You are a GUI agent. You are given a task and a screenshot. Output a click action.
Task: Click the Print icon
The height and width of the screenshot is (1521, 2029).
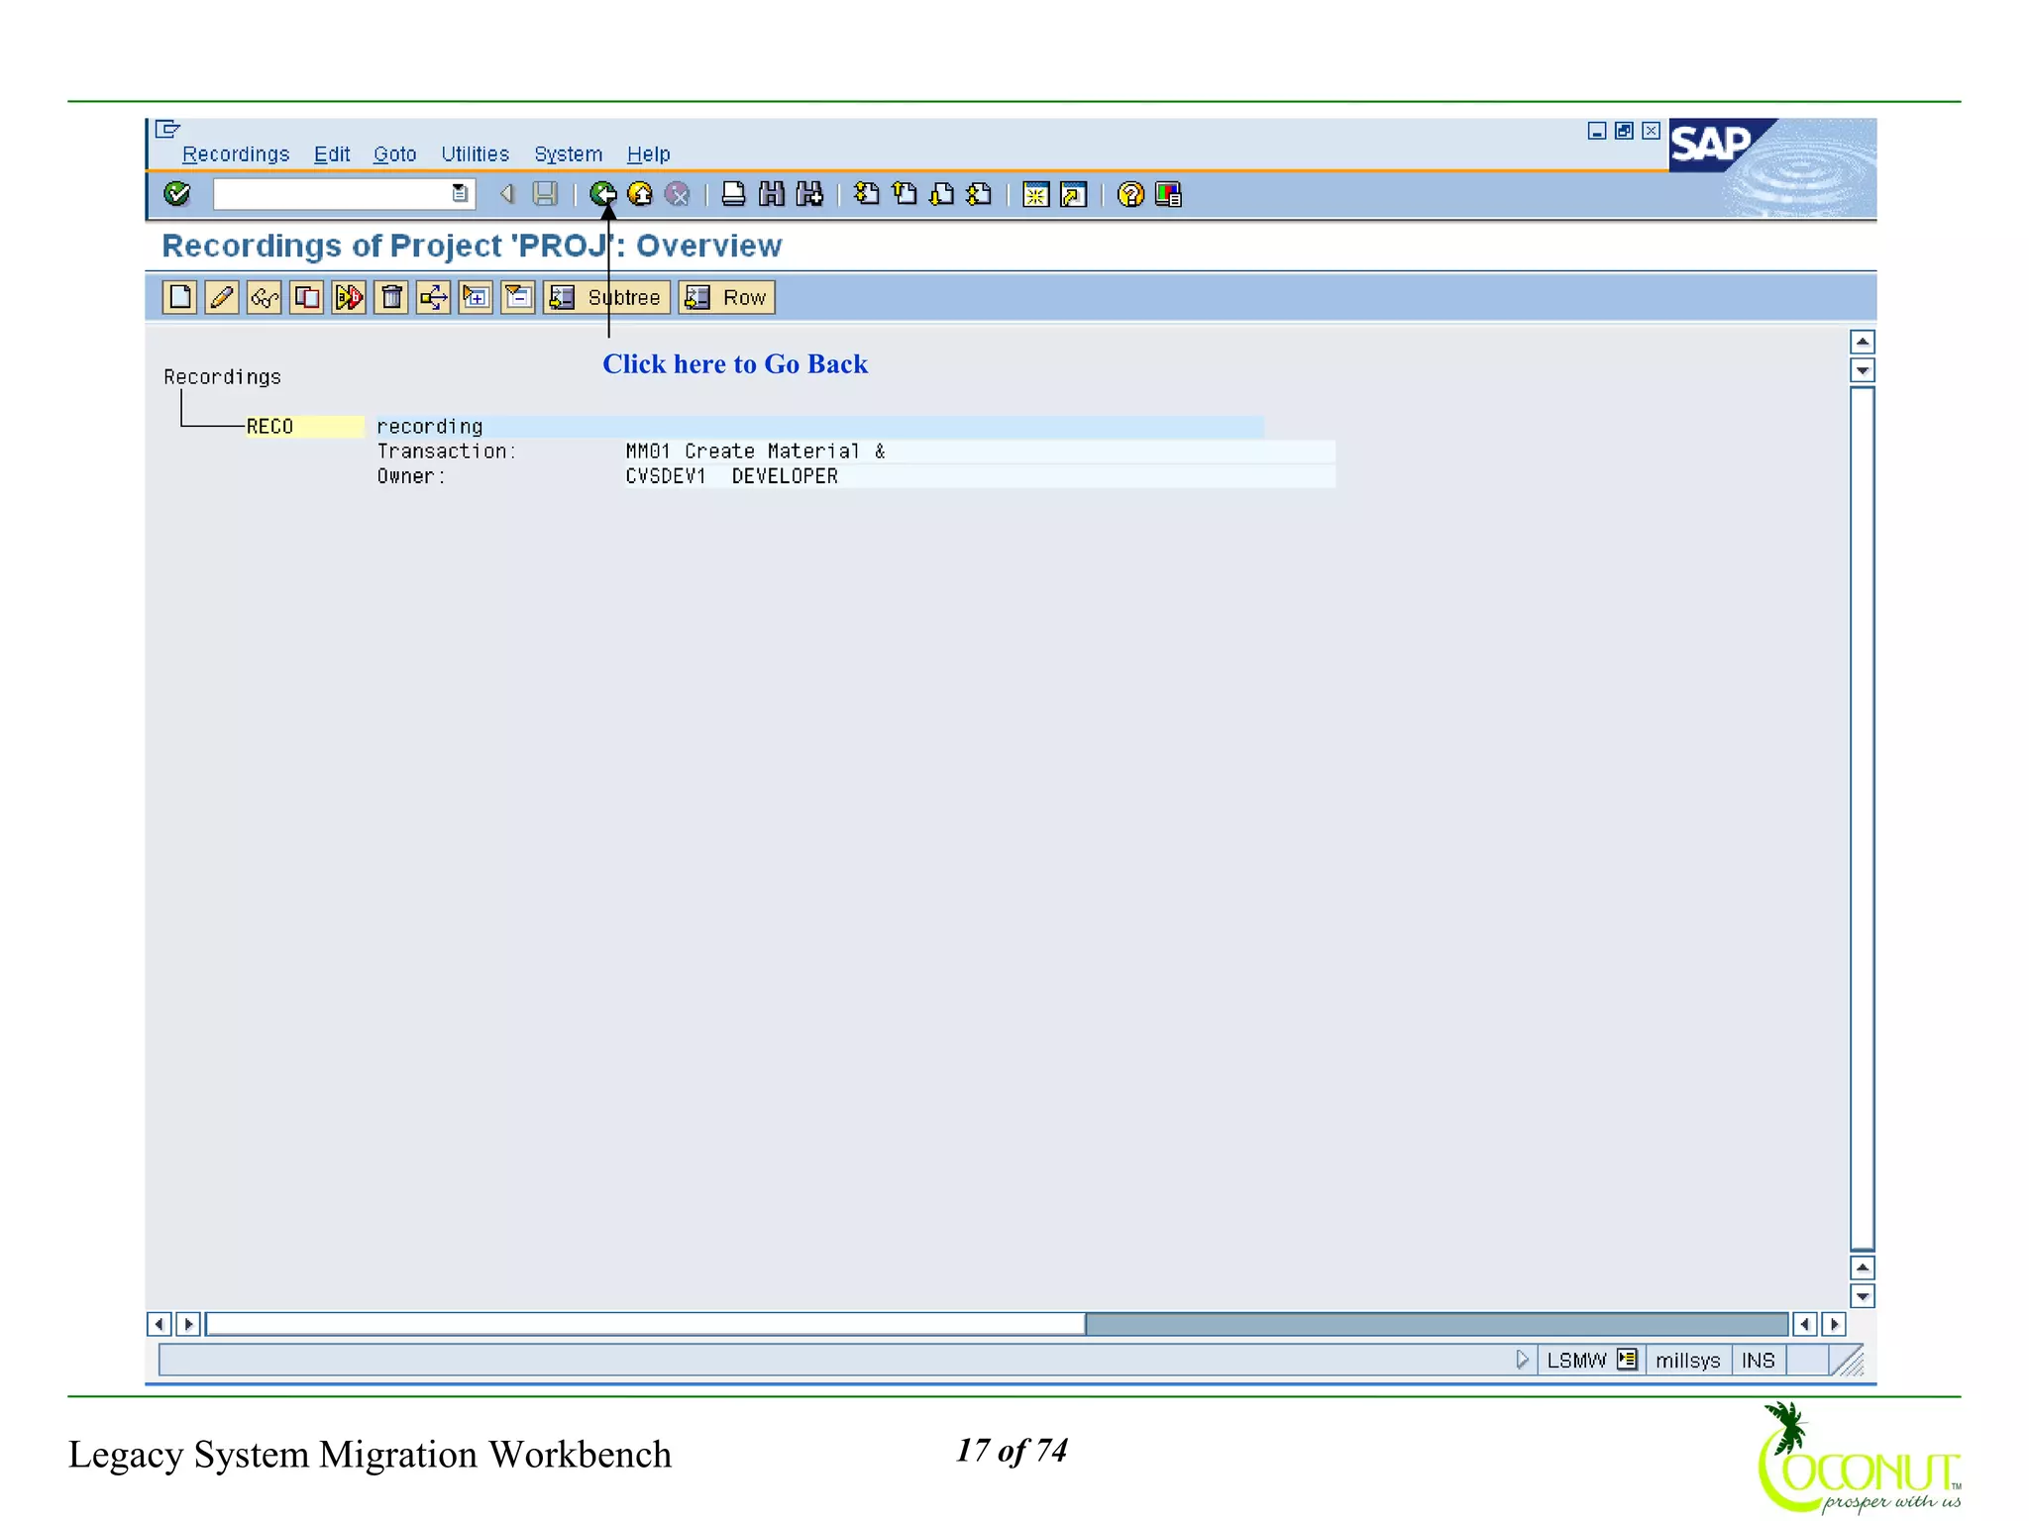pyautogui.click(x=733, y=194)
